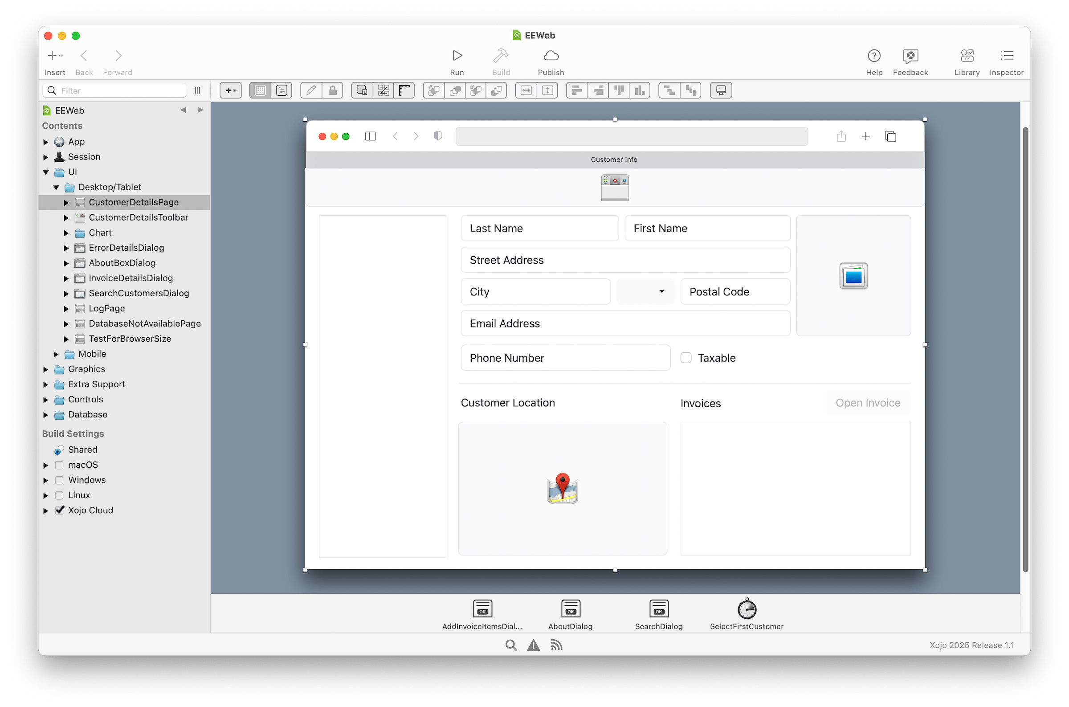Switch to the code list view tab

point(281,90)
